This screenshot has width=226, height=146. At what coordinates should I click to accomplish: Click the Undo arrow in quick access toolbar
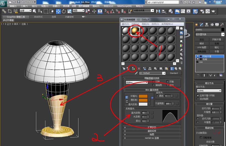[23, 2]
